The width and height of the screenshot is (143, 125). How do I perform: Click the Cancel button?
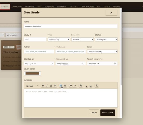coord(94,113)
